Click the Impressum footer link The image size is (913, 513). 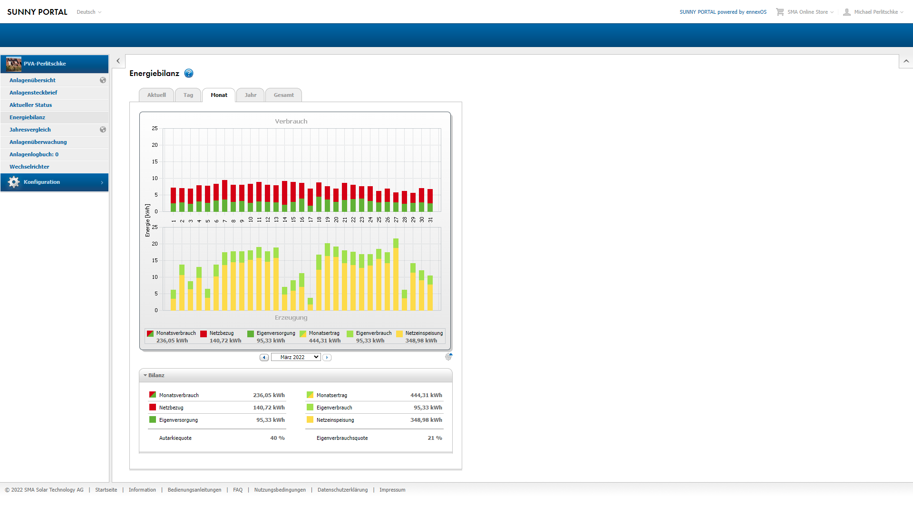point(392,490)
